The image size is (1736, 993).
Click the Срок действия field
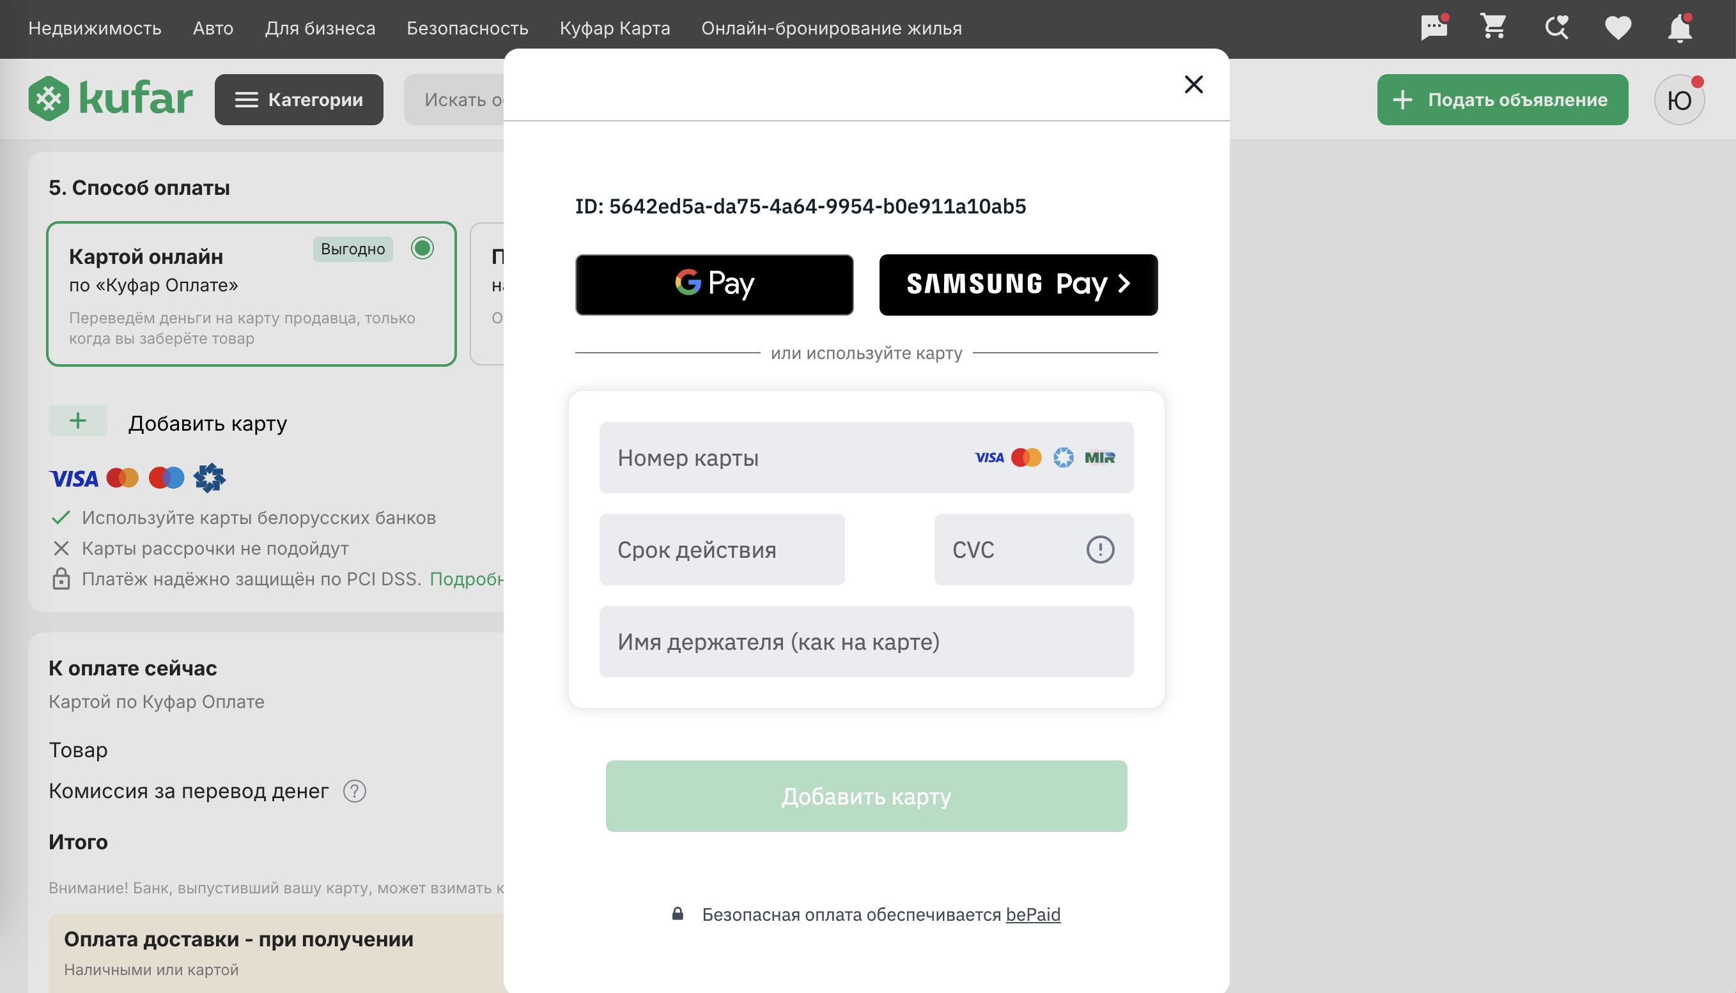(722, 550)
